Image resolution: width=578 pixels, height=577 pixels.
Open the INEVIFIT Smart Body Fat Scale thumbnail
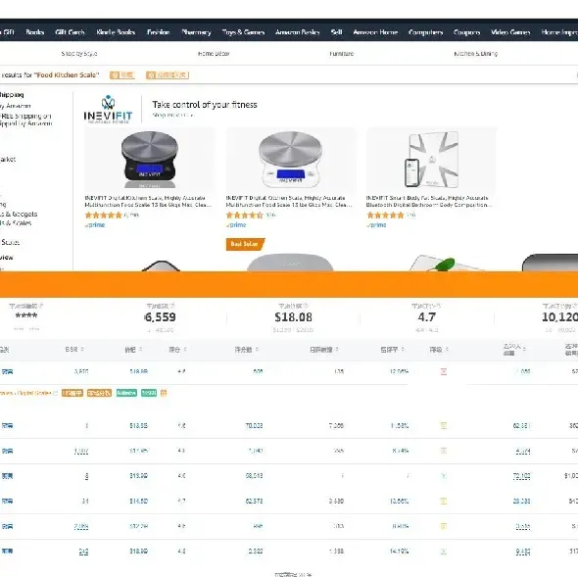click(x=432, y=160)
